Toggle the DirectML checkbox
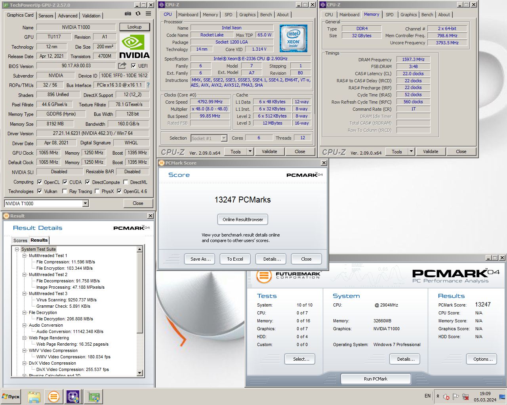Screen dimensions: 507x405 click(126, 182)
